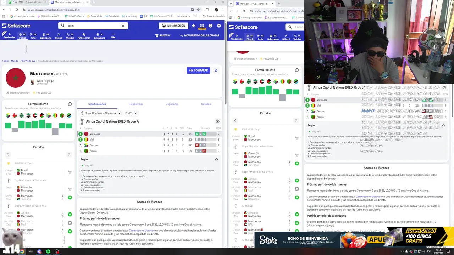Reload the page in the left browser window

tap(16, 10)
